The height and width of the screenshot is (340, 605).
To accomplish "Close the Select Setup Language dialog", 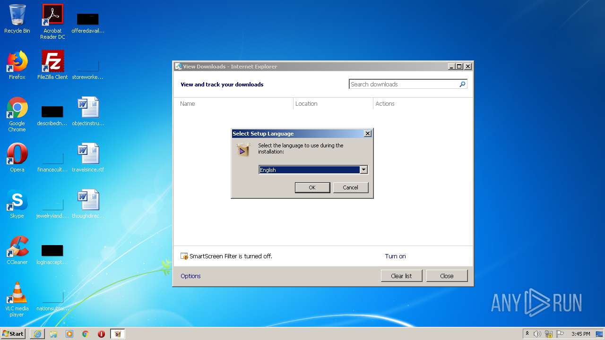I will 368,134.
